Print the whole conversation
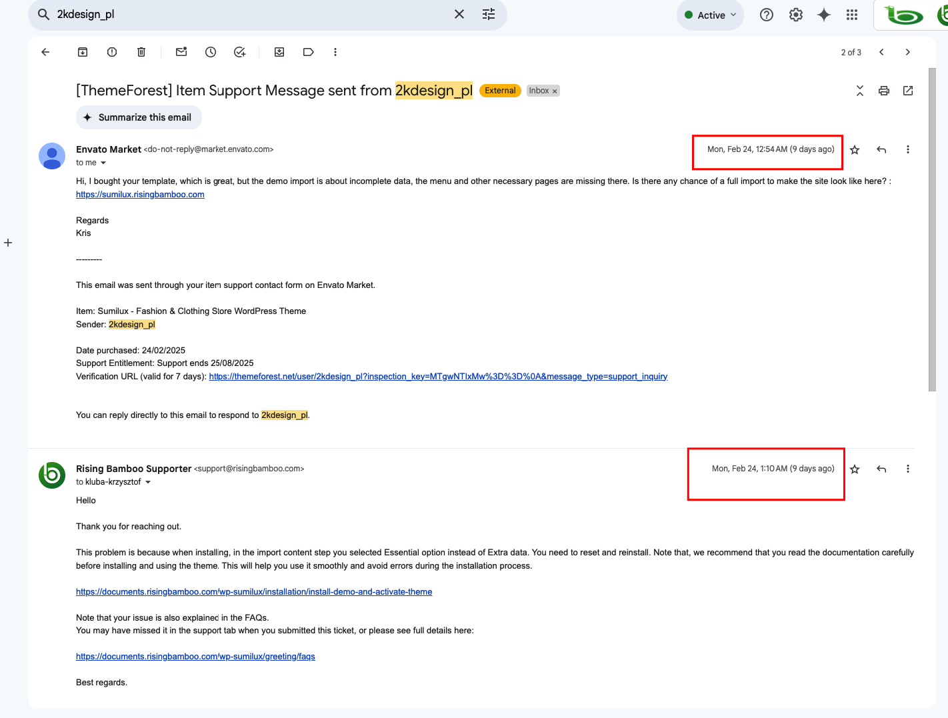Viewport: 948px width, 718px height. [x=884, y=91]
